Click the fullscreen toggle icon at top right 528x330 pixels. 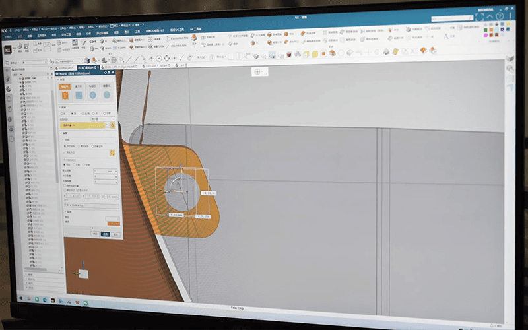click(x=480, y=16)
